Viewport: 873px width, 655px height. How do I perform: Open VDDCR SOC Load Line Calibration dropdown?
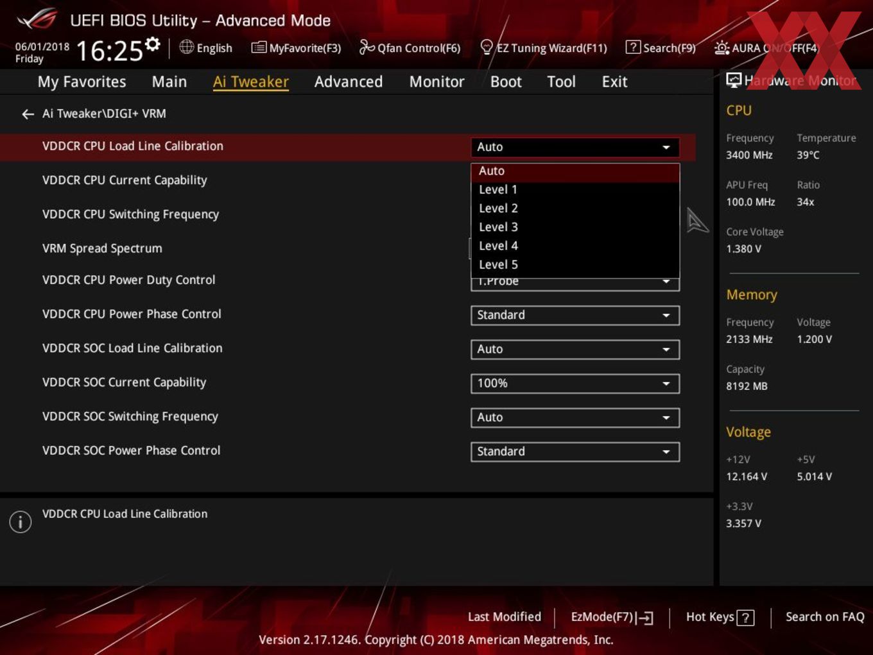(x=575, y=349)
